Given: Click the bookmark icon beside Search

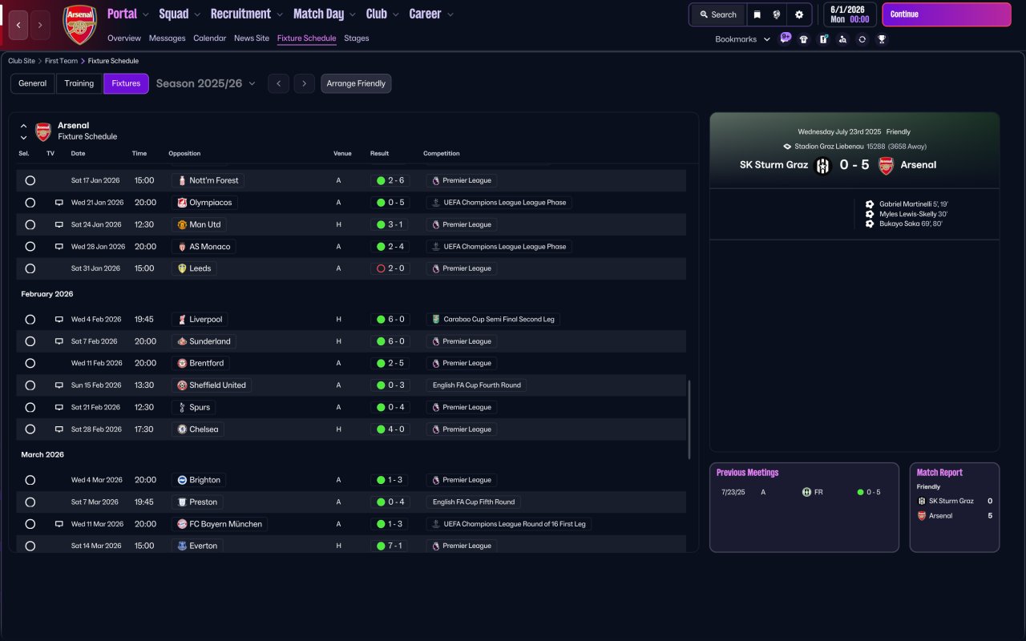Looking at the screenshot, I should pos(757,14).
